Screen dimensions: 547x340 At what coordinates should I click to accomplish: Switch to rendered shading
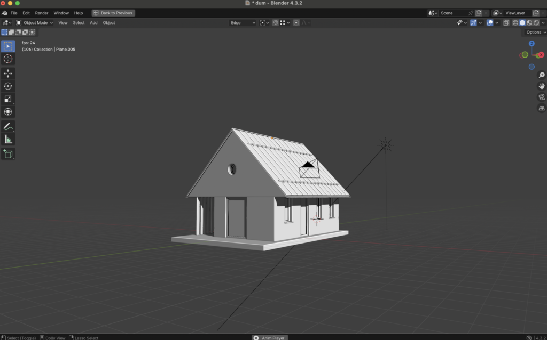click(x=536, y=22)
